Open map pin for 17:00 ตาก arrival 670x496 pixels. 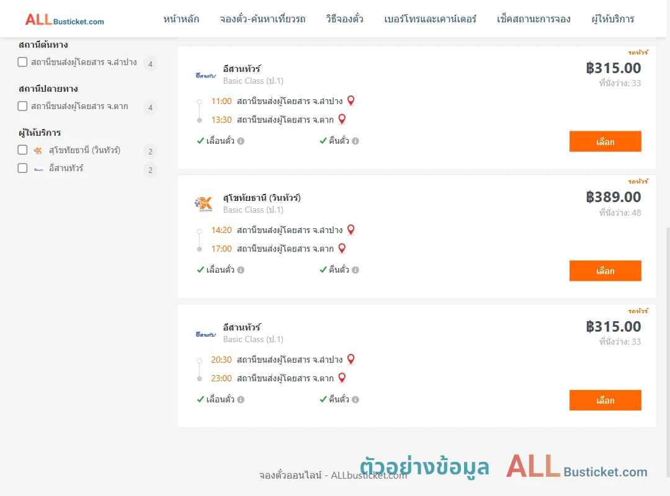342,248
